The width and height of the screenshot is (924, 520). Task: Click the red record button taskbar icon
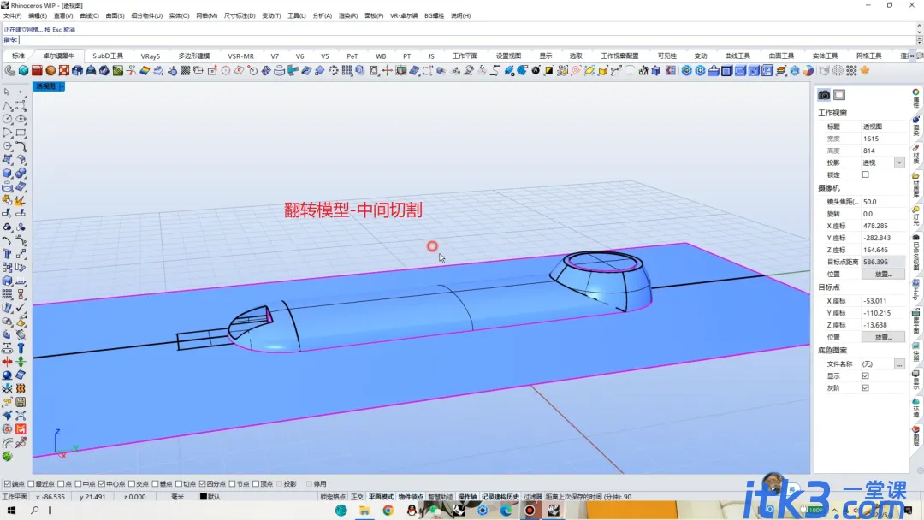[530, 510]
